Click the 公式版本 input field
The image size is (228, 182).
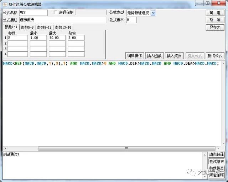131,20
